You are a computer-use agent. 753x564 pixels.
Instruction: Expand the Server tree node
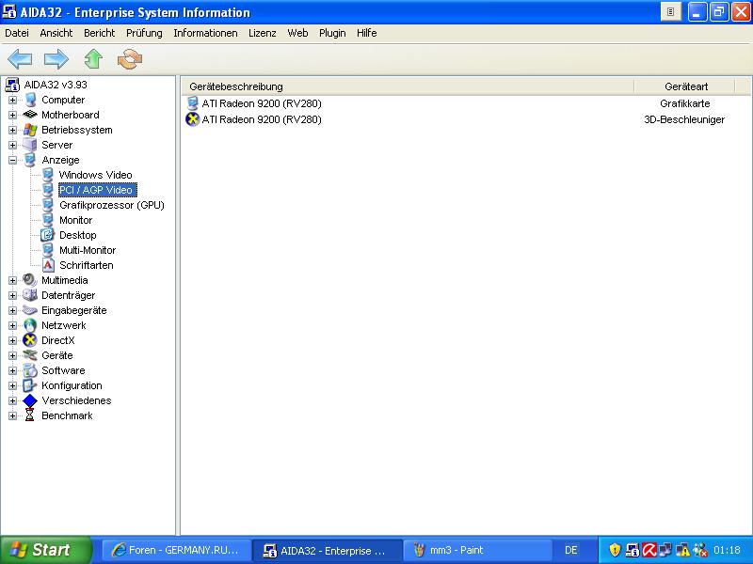pyautogui.click(x=12, y=145)
